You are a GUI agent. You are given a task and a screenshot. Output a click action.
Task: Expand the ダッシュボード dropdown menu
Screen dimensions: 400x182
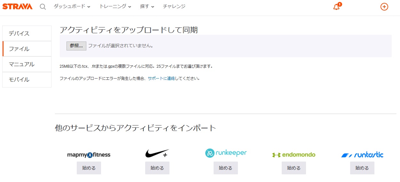click(x=72, y=6)
